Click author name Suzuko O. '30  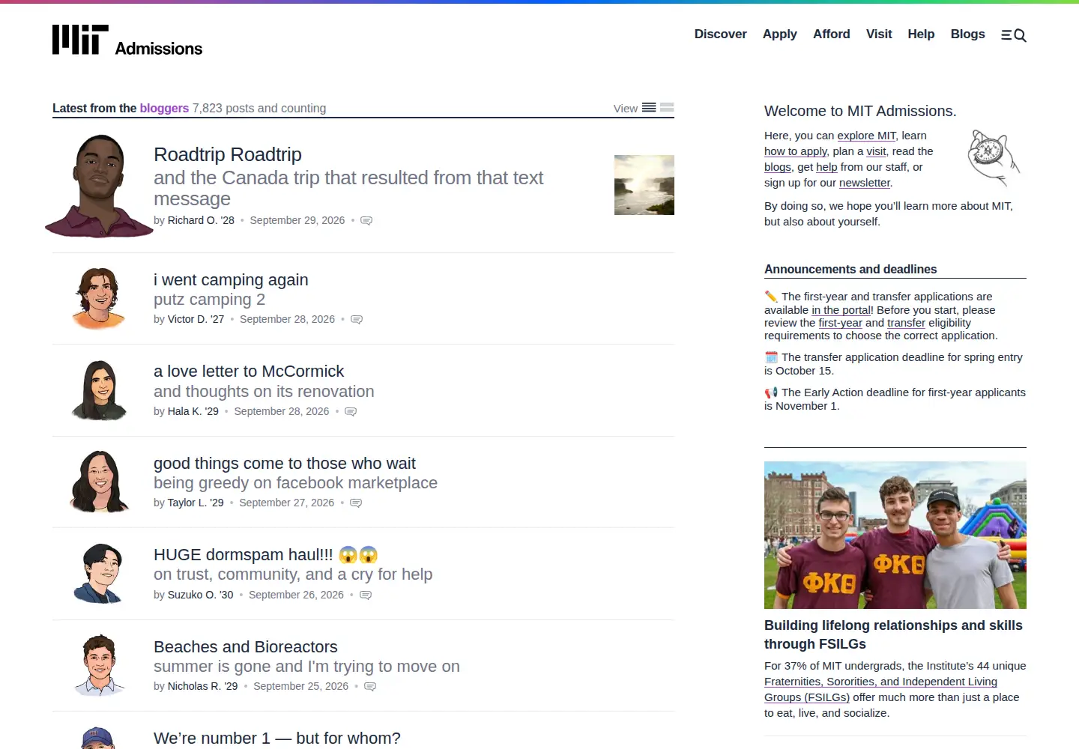pos(201,595)
